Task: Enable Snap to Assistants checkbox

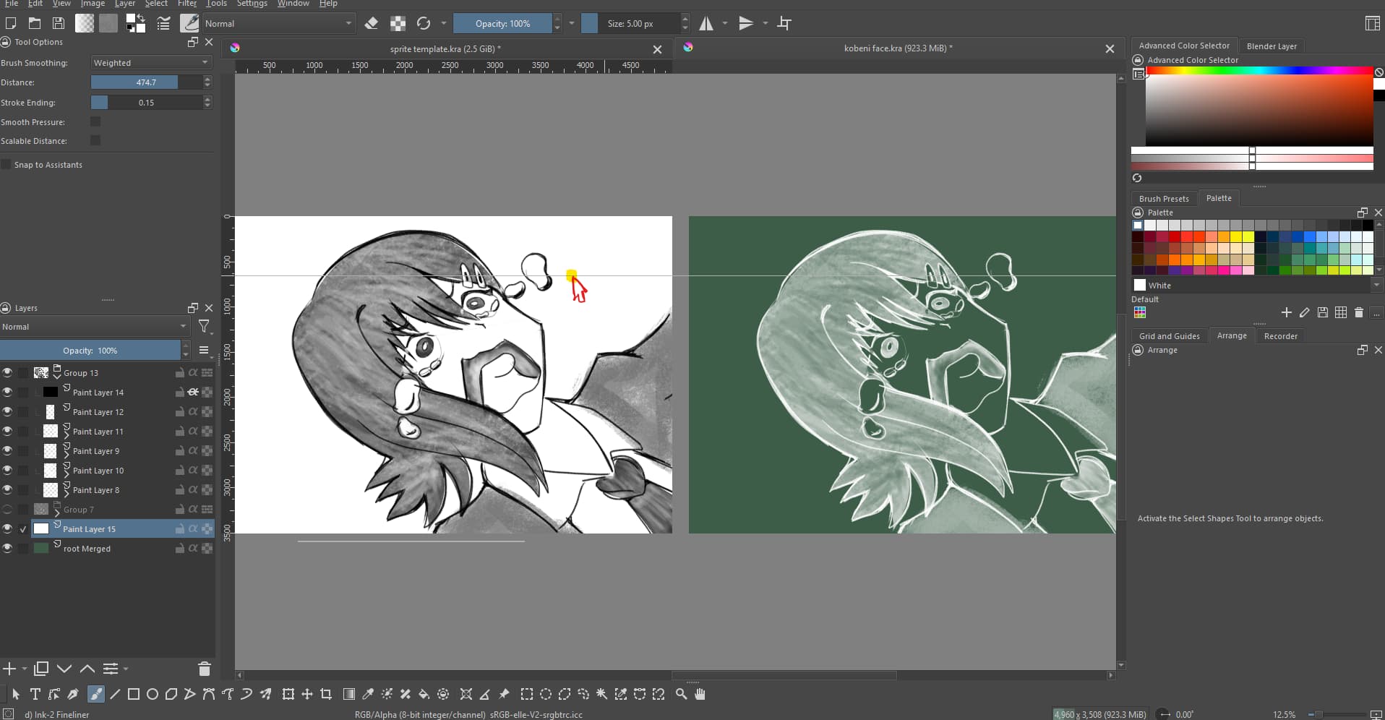Action: point(7,165)
